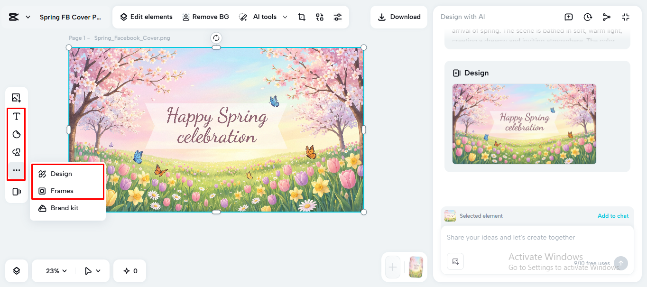Click the selected element thumbnail
647x287 pixels.
[450, 216]
